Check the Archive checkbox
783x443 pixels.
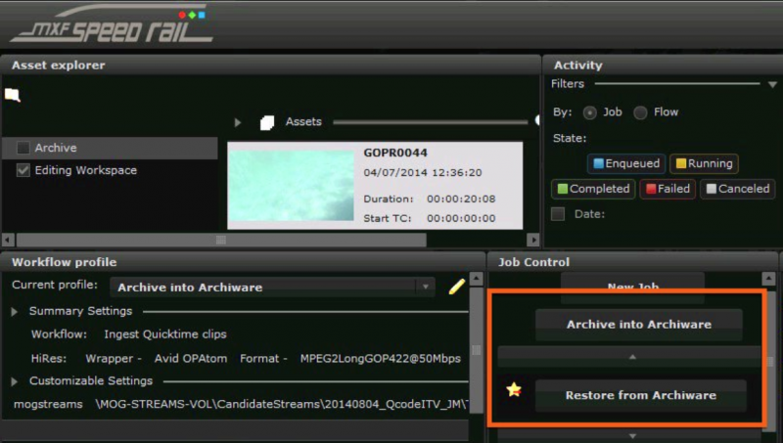tap(23, 148)
